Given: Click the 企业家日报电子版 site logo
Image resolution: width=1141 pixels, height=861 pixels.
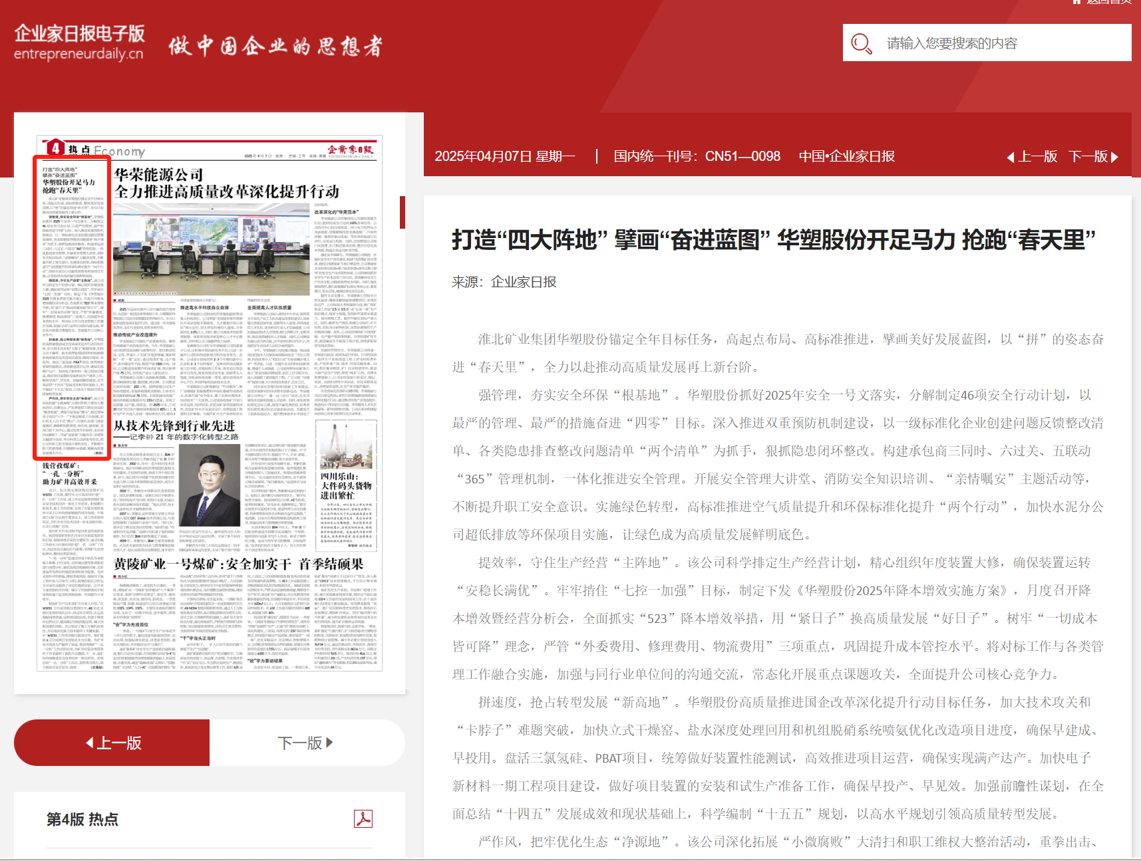Looking at the screenshot, I should pyautogui.click(x=79, y=43).
